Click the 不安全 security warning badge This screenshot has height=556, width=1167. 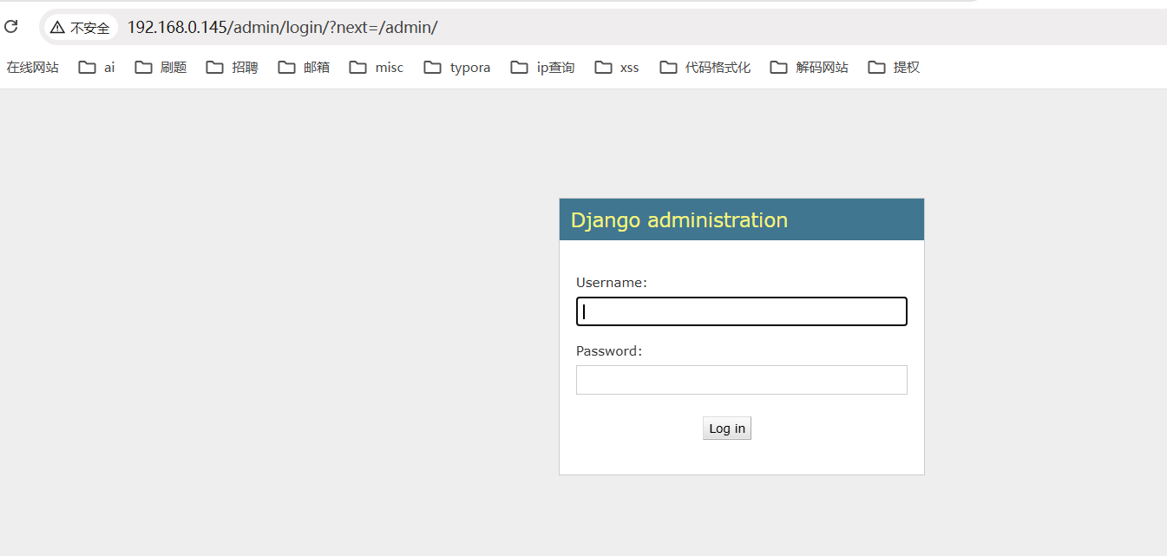click(x=80, y=28)
